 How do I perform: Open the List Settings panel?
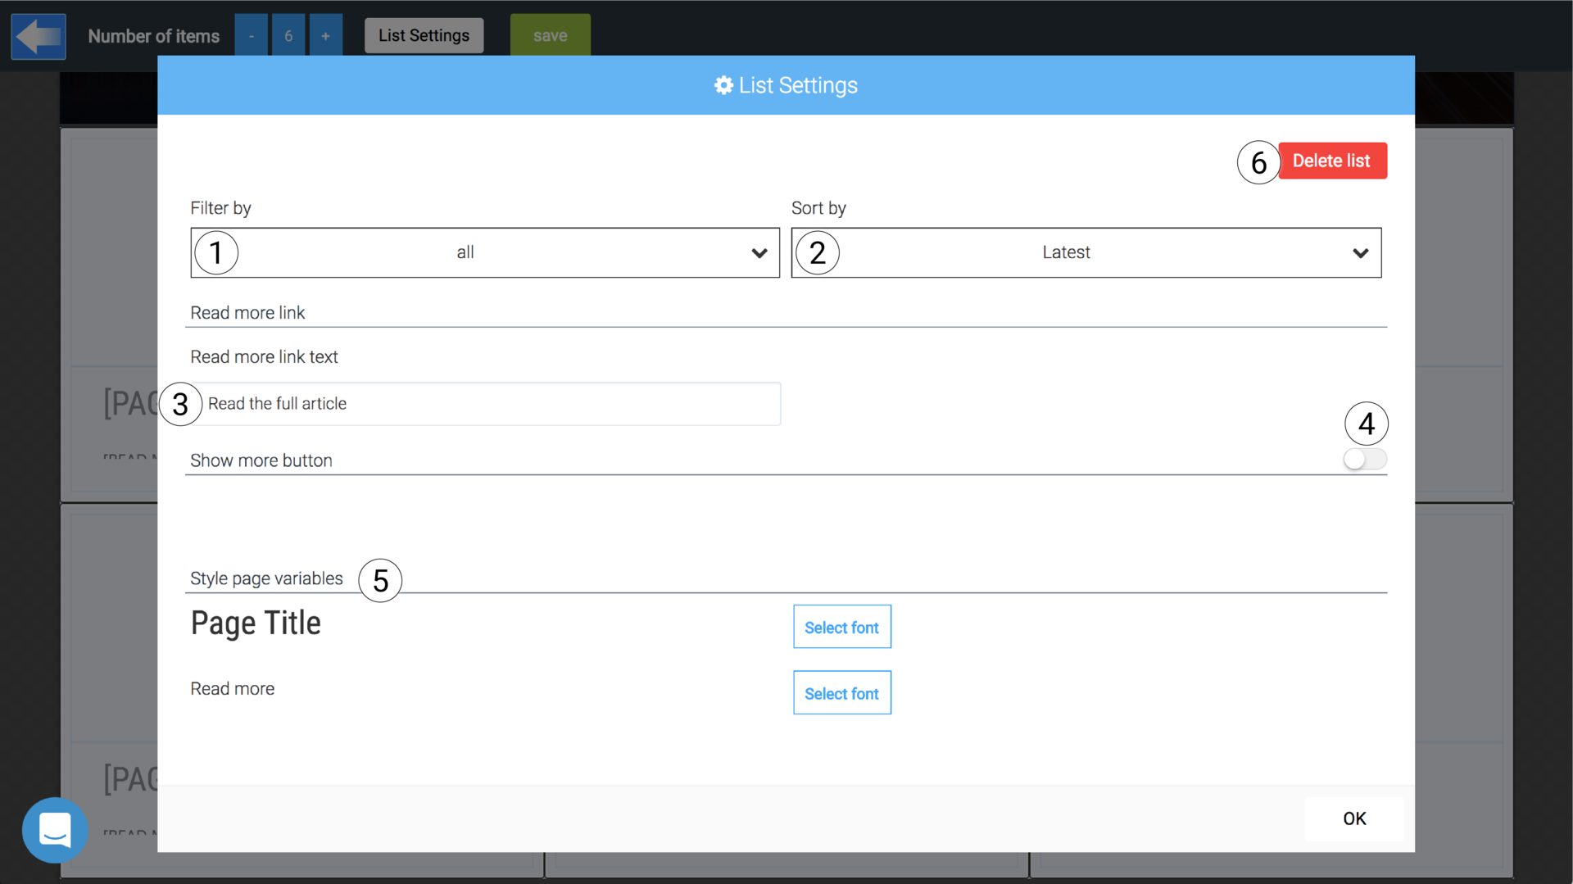pos(424,35)
